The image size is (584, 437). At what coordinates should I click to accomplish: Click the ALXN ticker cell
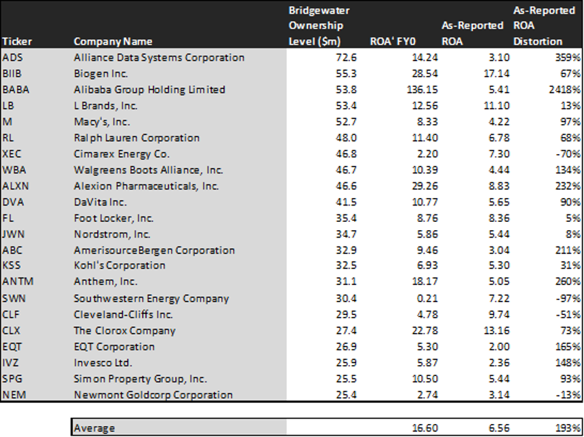point(15,186)
